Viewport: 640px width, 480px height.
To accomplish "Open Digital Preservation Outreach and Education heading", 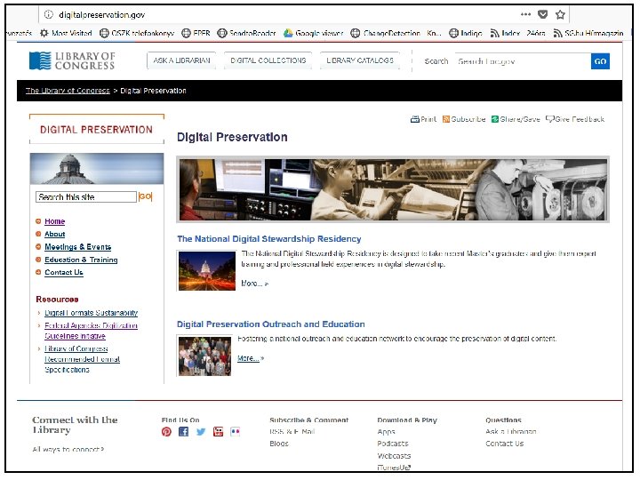I will [270, 324].
